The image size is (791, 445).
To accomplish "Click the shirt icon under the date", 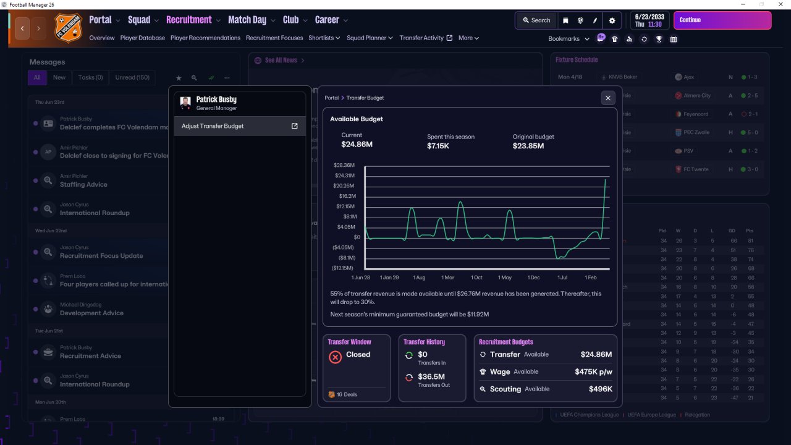I will pos(614,39).
